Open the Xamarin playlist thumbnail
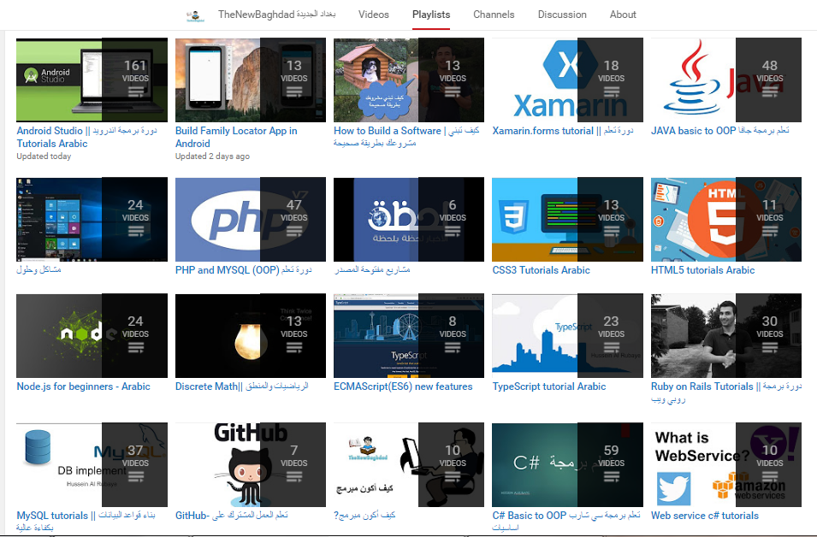This screenshot has height=537, width=817. (x=567, y=80)
